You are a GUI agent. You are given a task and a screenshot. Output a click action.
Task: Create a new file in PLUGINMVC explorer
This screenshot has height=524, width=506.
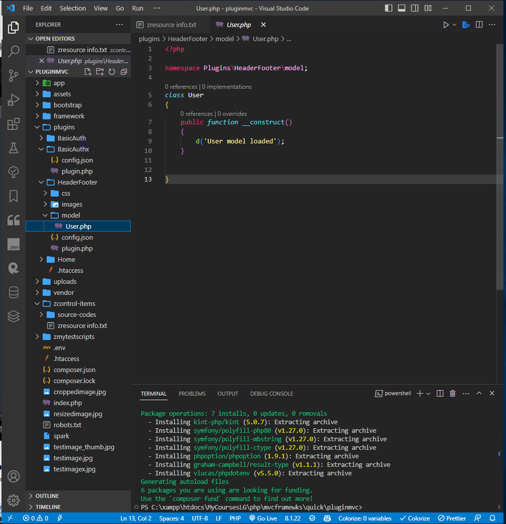point(88,72)
